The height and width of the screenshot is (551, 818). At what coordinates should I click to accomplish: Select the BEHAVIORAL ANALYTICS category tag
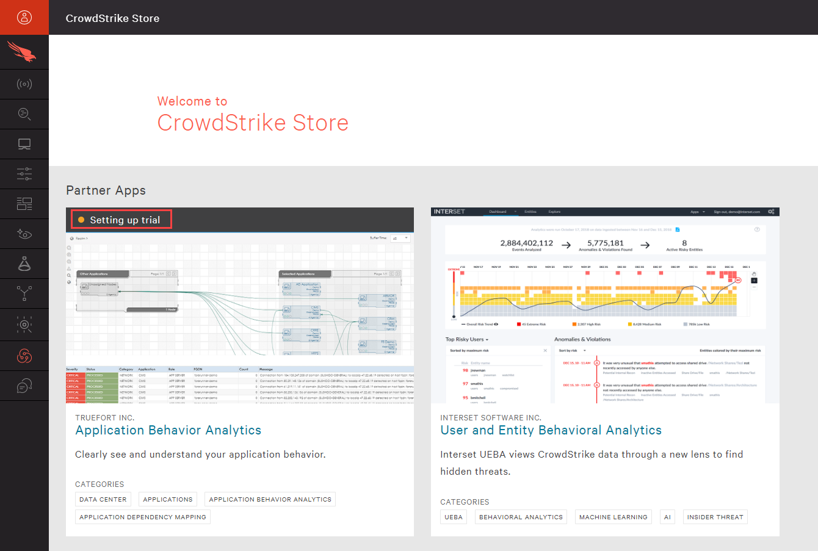[521, 517]
